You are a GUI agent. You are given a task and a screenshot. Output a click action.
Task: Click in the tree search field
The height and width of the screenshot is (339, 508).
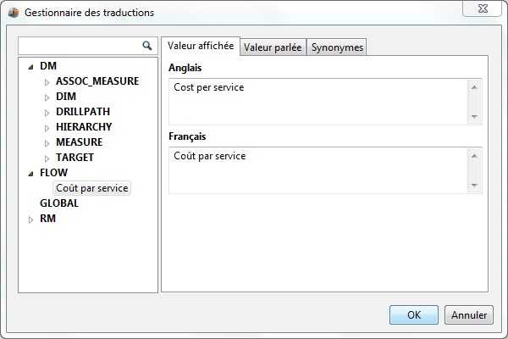click(79, 46)
